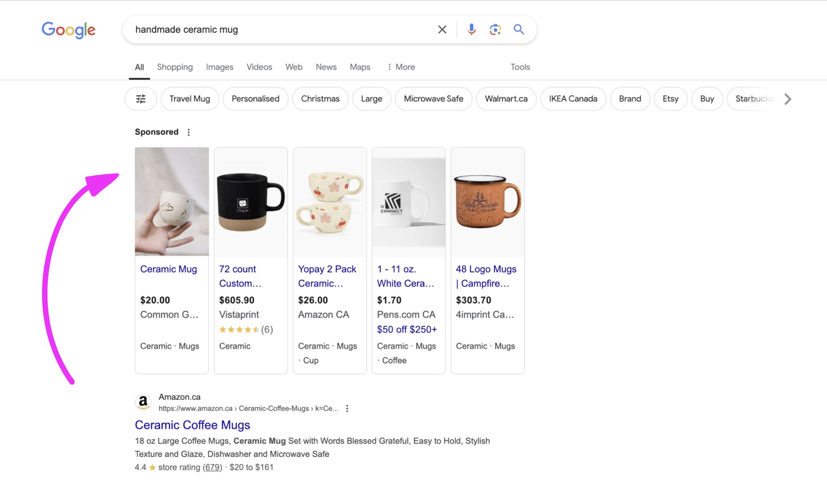
Task: Select the All tab
Action: [139, 67]
